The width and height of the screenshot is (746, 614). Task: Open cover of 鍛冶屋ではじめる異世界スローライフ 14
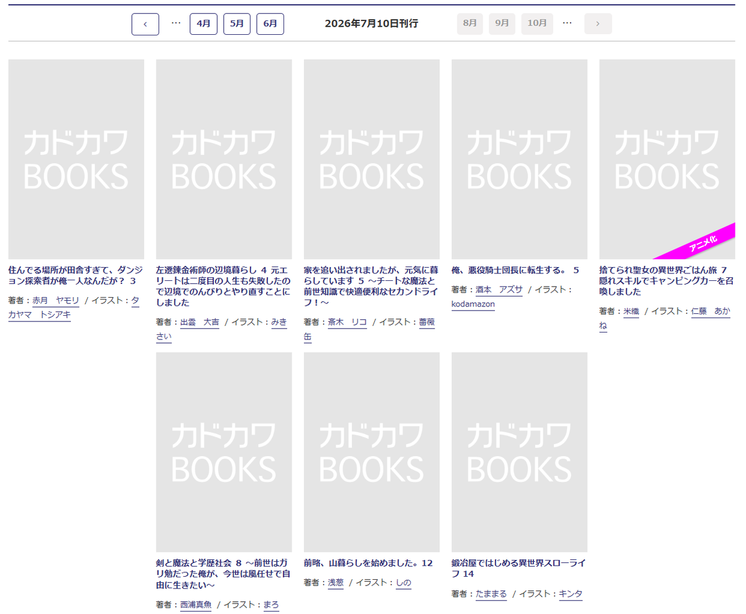pyautogui.click(x=519, y=452)
